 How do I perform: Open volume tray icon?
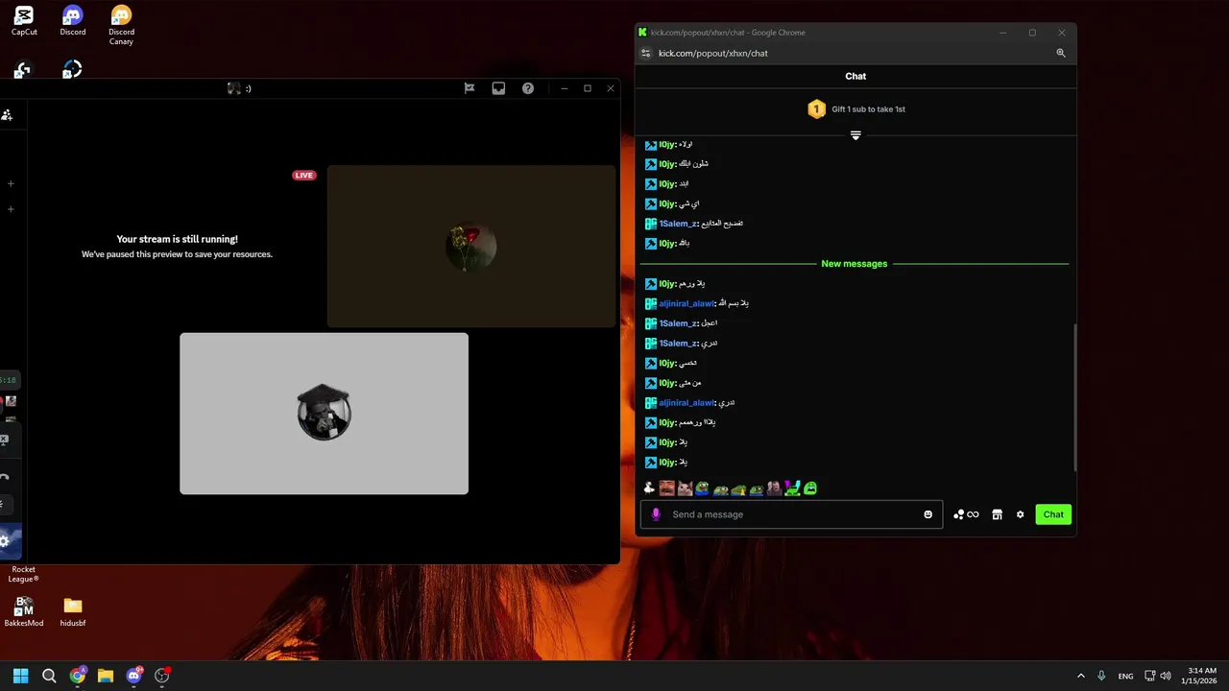pos(1166,676)
